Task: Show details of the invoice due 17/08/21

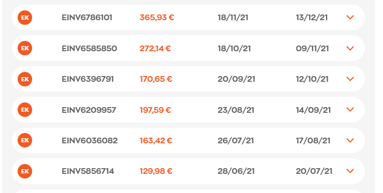Action: click(x=350, y=140)
